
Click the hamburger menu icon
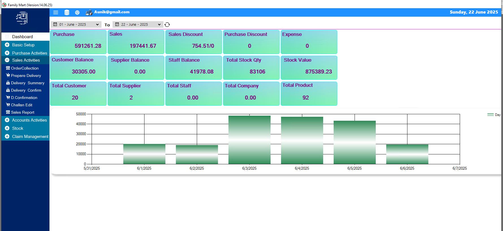coord(56,12)
